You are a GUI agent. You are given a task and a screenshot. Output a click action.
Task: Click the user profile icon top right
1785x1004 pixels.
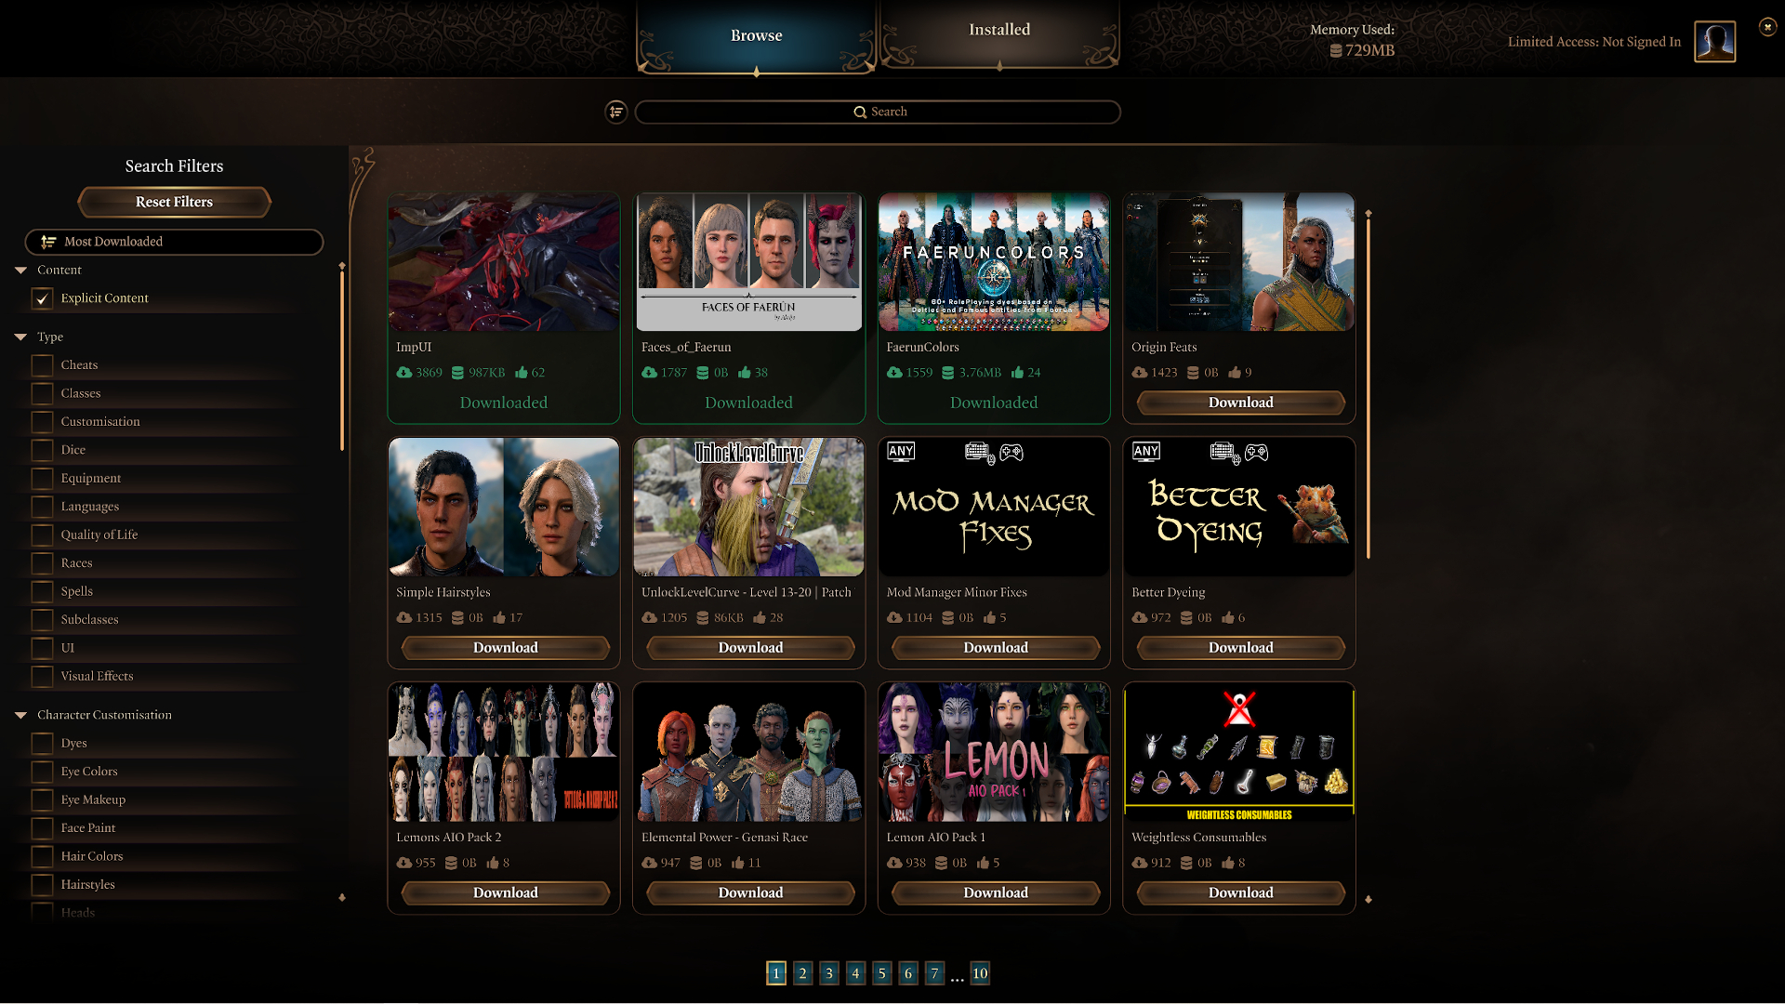point(1715,41)
